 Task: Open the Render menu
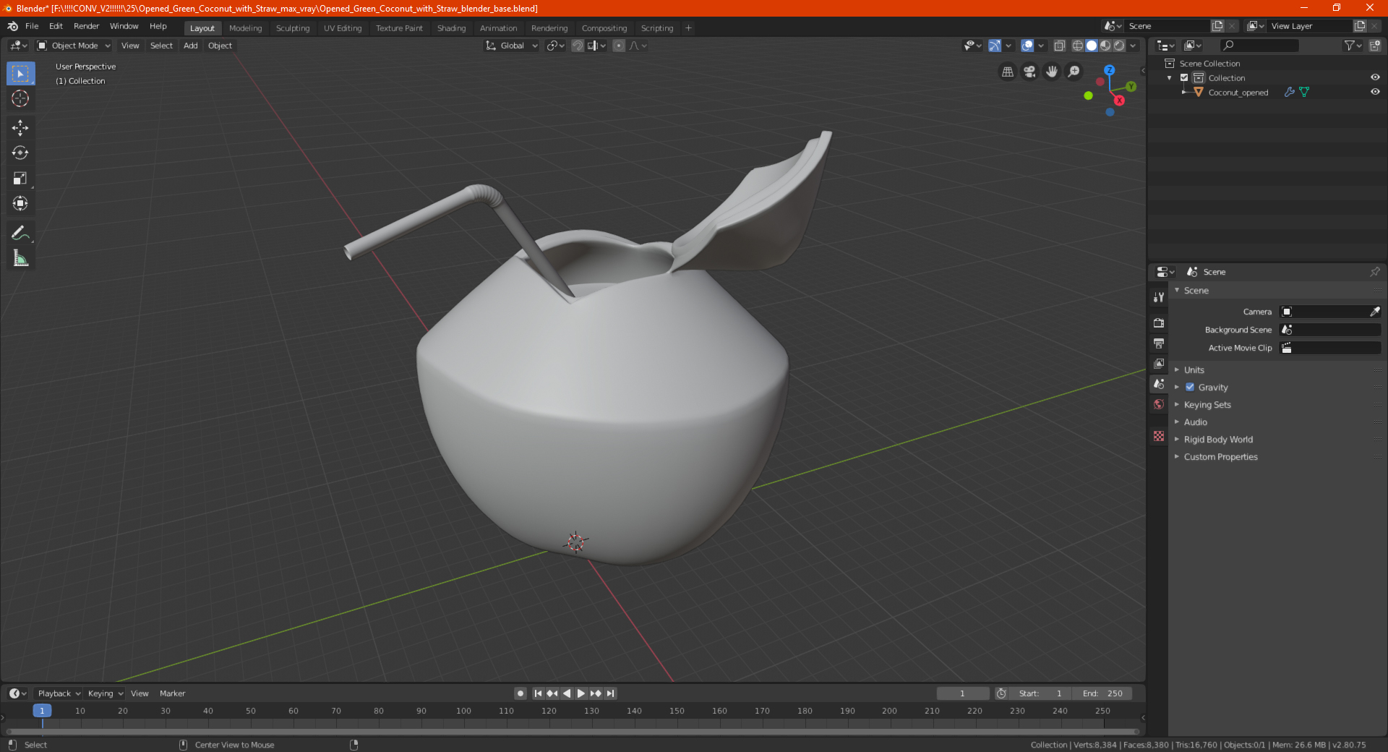point(86,26)
